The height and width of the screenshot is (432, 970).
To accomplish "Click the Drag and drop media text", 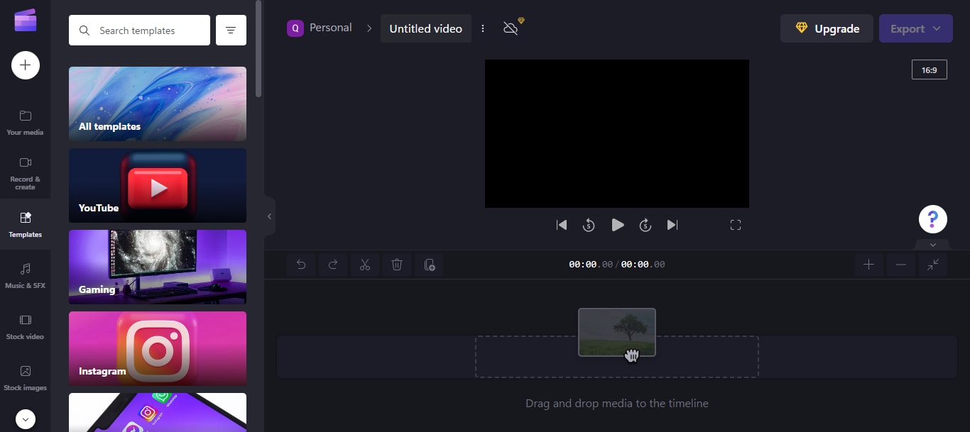I will (x=617, y=403).
